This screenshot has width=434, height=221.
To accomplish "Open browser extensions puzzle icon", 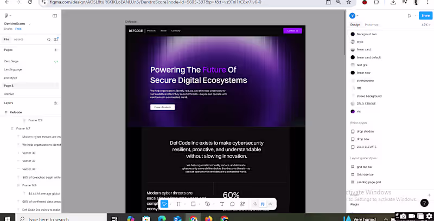I will 376,2.
